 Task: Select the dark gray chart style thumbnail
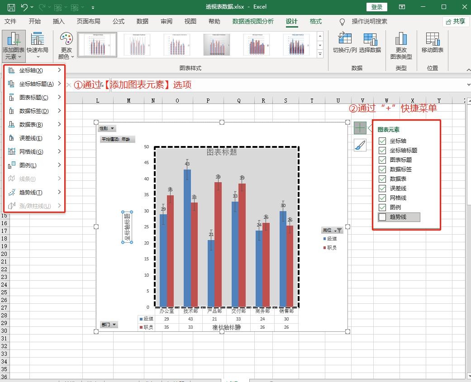217,44
